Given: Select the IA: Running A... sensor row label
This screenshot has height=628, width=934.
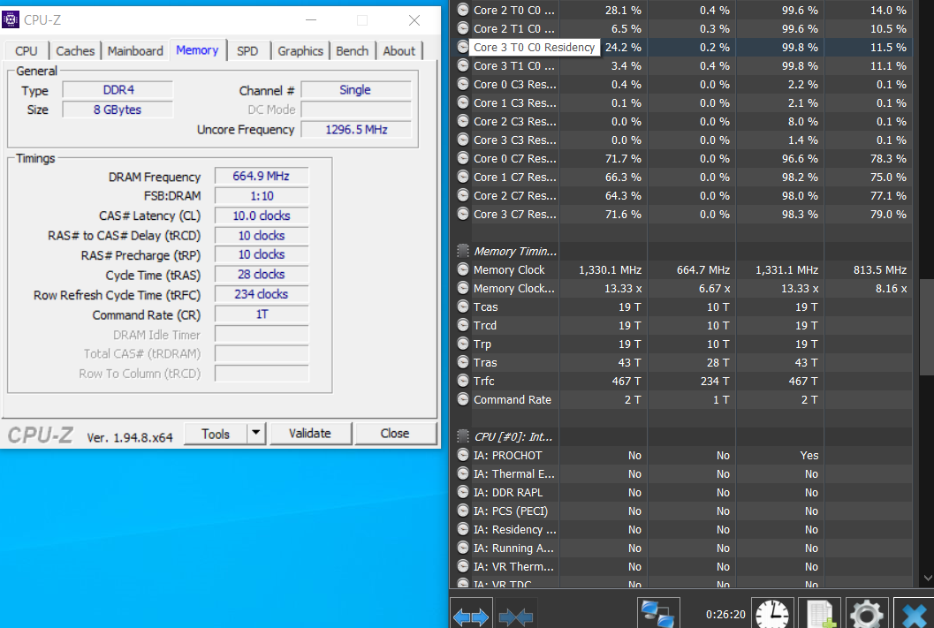Looking at the screenshot, I should pos(513,549).
